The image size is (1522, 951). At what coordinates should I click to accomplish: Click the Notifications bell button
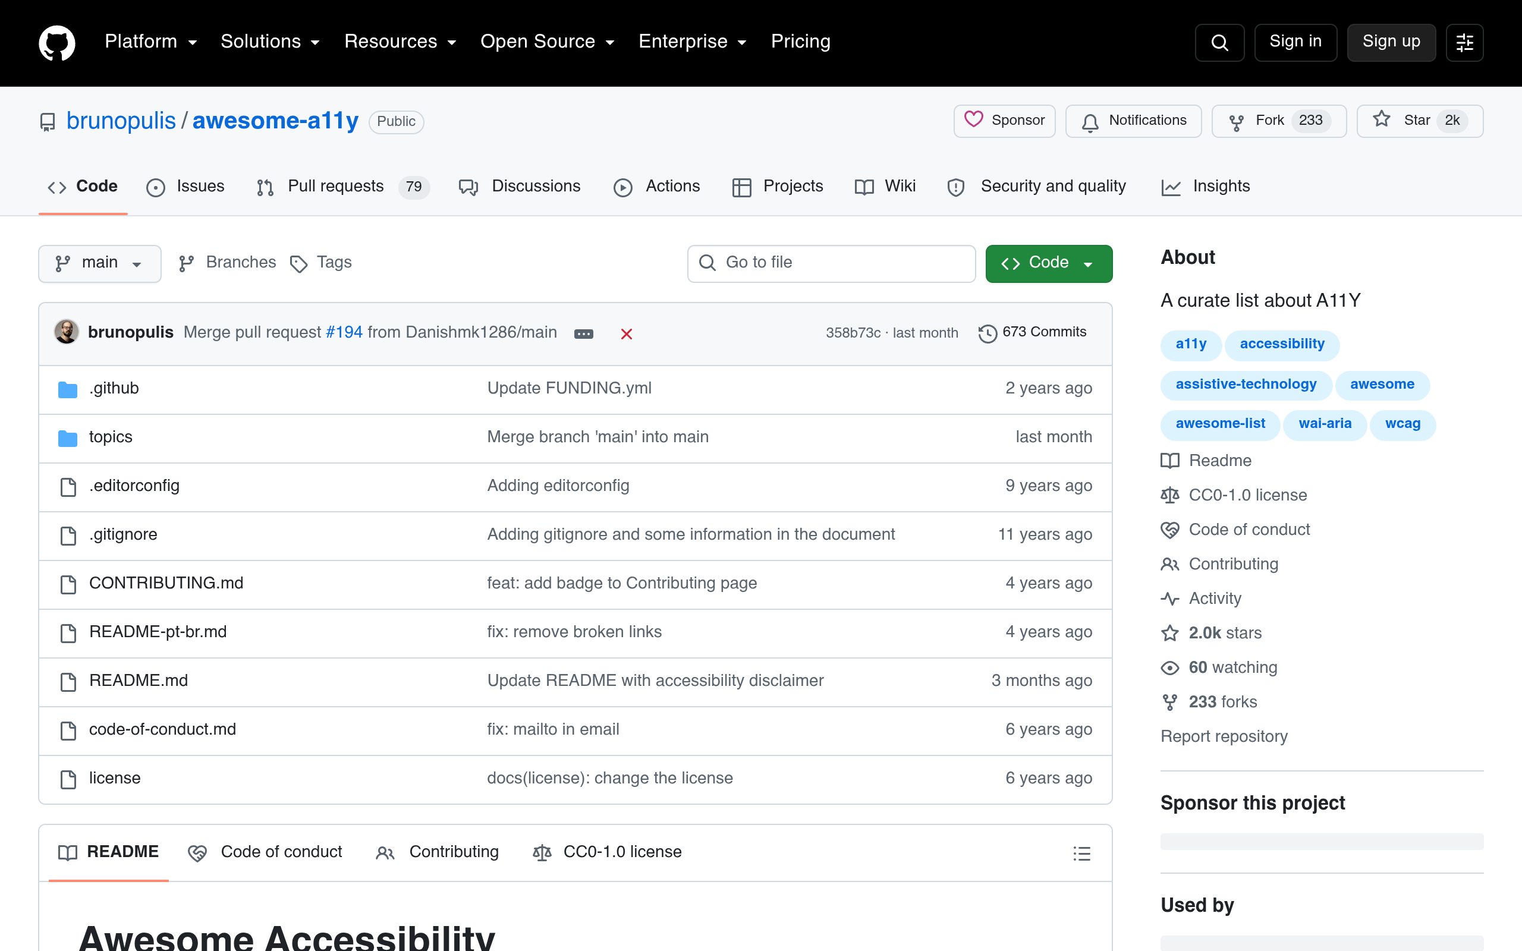pos(1133,121)
